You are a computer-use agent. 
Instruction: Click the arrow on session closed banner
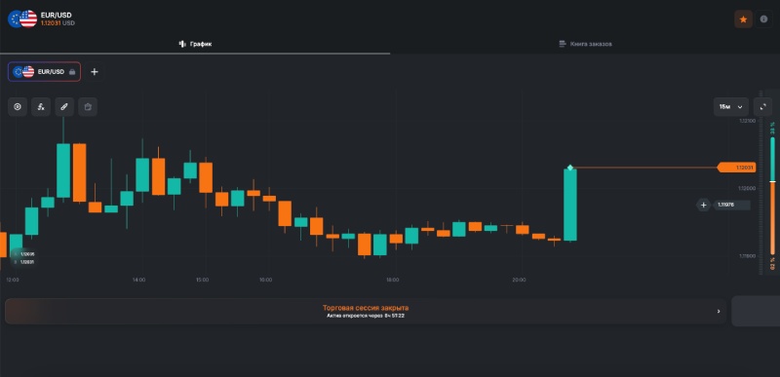pyautogui.click(x=719, y=312)
